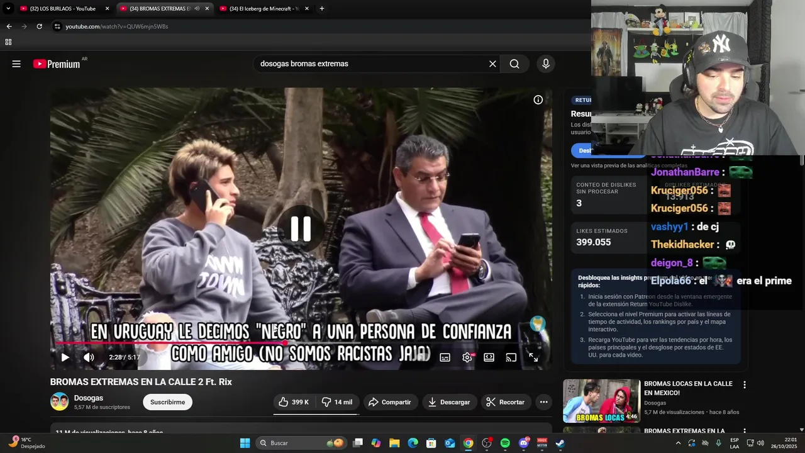The height and width of the screenshot is (453, 805).
Task: Clear the search query with X
Action: pyautogui.click(x=492, y=64)
